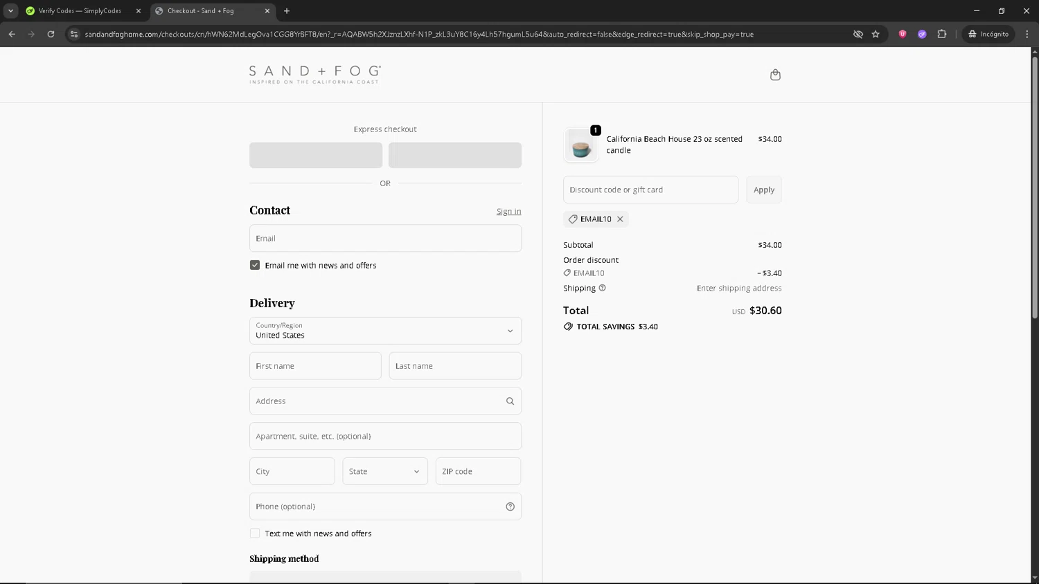This screenshot has width=1039, height=584.
Task: Open the browser extensions puzzle icon
Action: coord(941,34)
